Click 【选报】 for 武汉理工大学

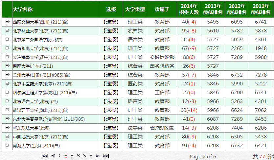point(111,110)
